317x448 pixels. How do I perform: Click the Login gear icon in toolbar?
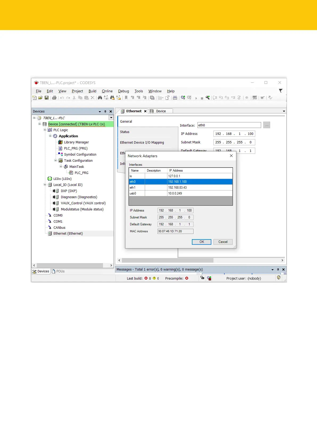(x=183, y=98)
